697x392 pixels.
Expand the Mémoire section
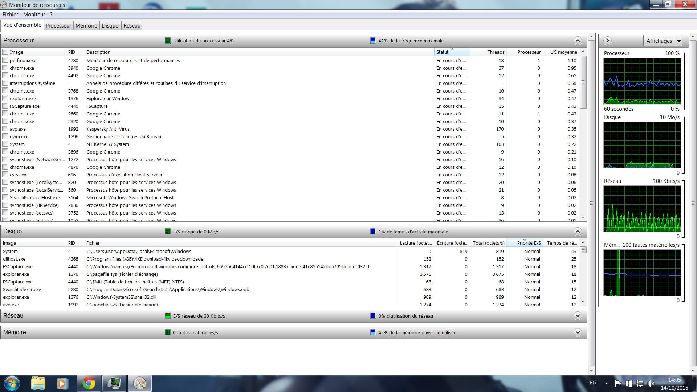coord(578,332)
